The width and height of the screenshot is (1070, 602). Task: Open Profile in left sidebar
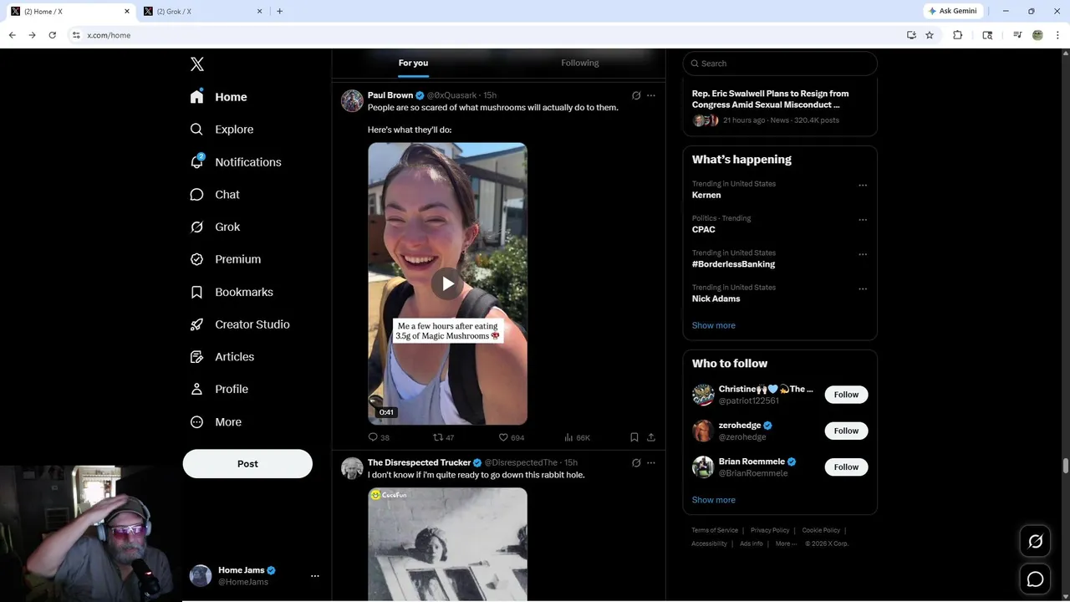pyautogui.click(x=219, y=389)
